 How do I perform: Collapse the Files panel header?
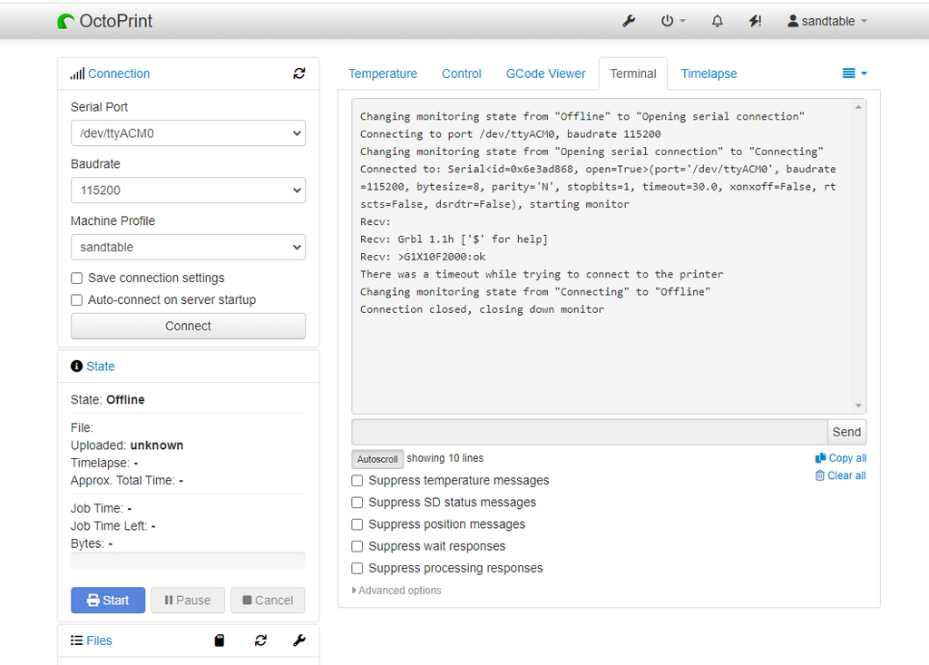pos(99,641)
